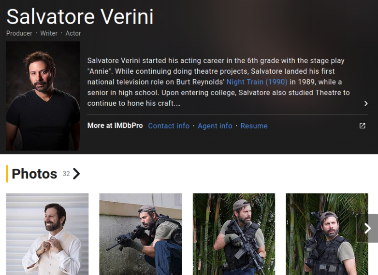View the photo of man aiming rifle by wall
378x275 pixels.
coord(141,234)
